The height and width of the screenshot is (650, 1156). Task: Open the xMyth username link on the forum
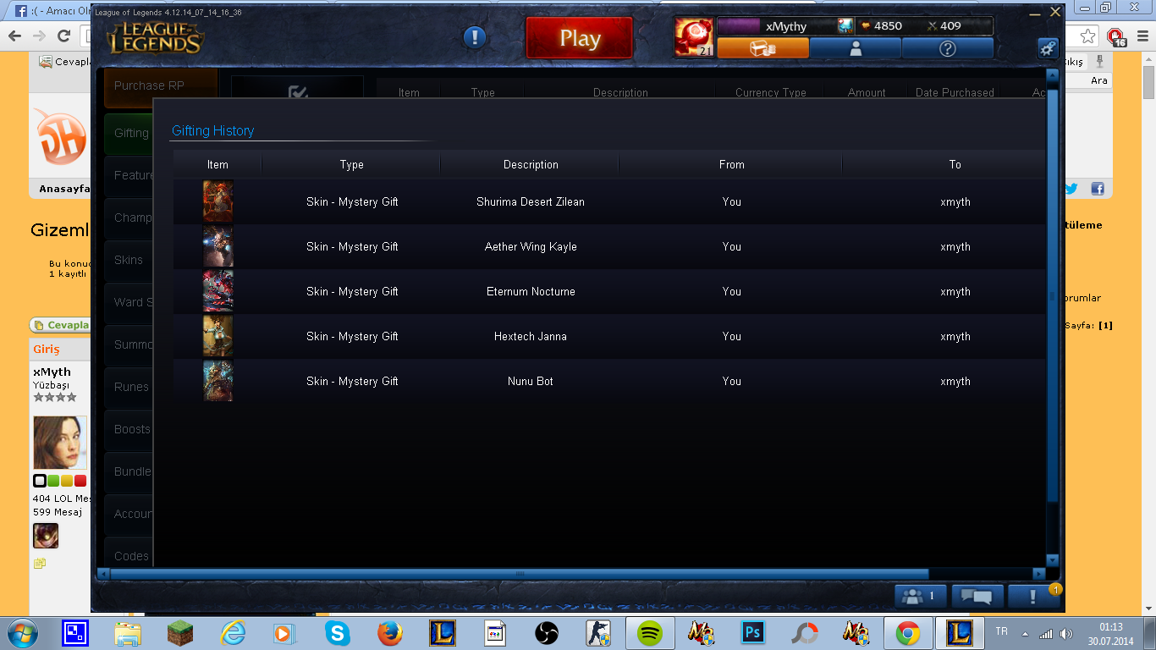pyautogui.click(x=52, y=372)
